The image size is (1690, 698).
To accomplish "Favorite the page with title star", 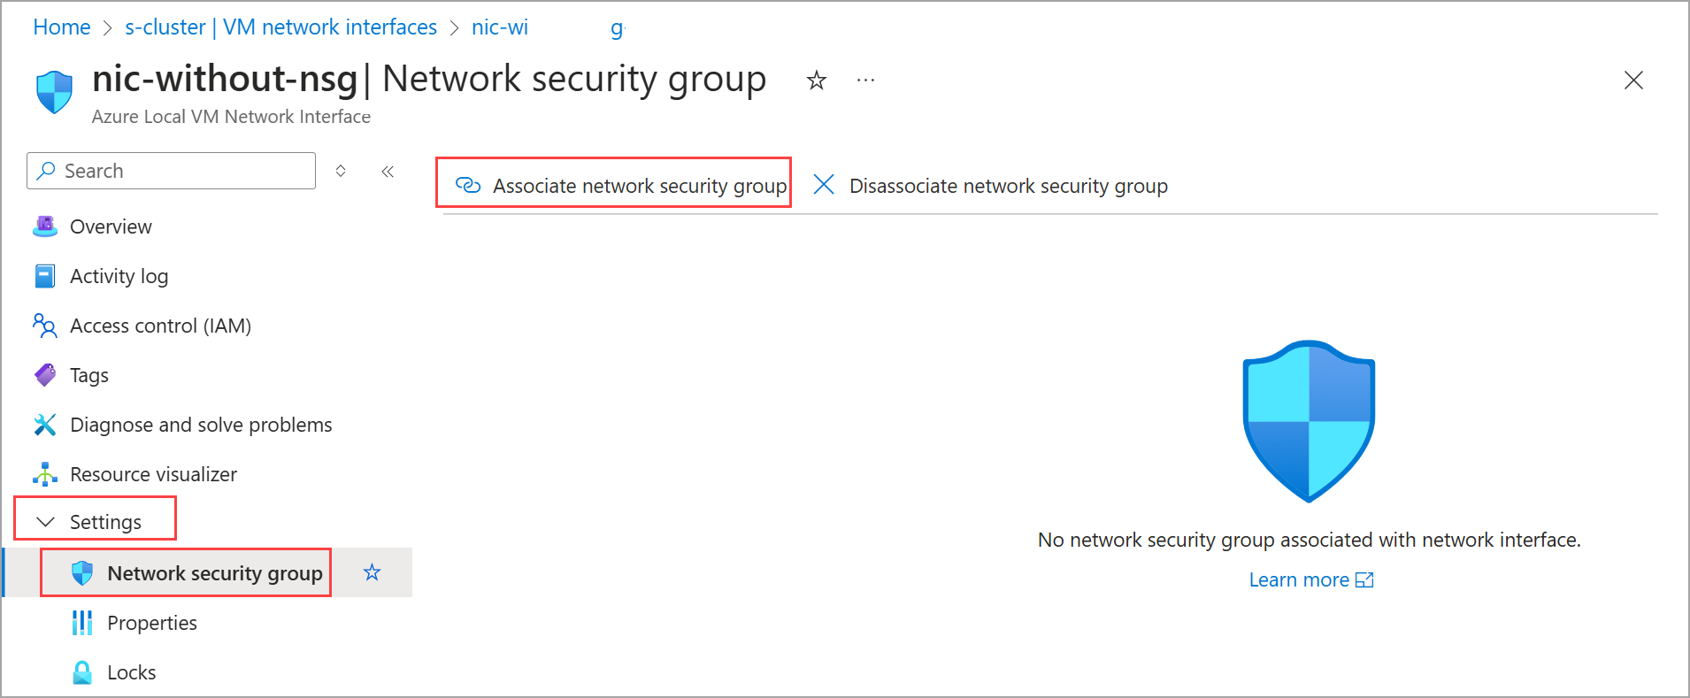I will click(x=817, y=81).
